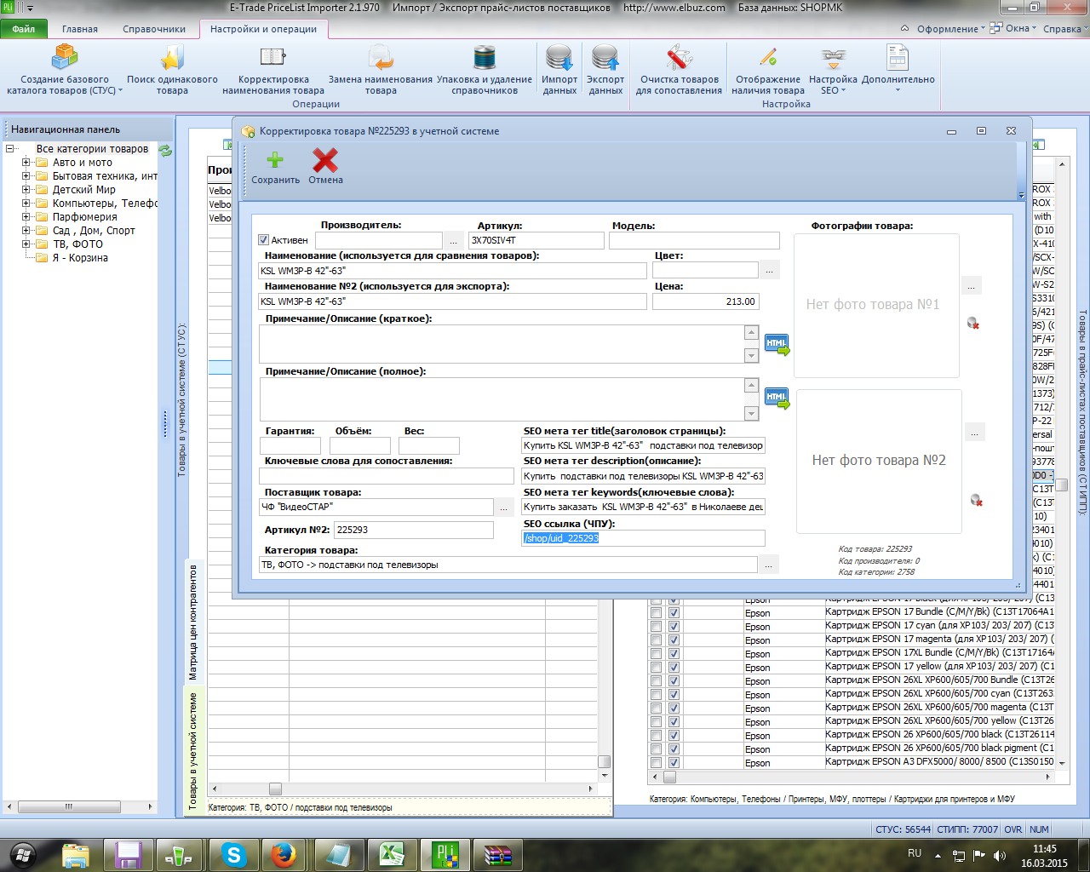Click the horizontal scrollbar thumb under the Epson table
The height and width of the screenshot is (872, 1090).
pyautogui.click(x=669, y=777)
